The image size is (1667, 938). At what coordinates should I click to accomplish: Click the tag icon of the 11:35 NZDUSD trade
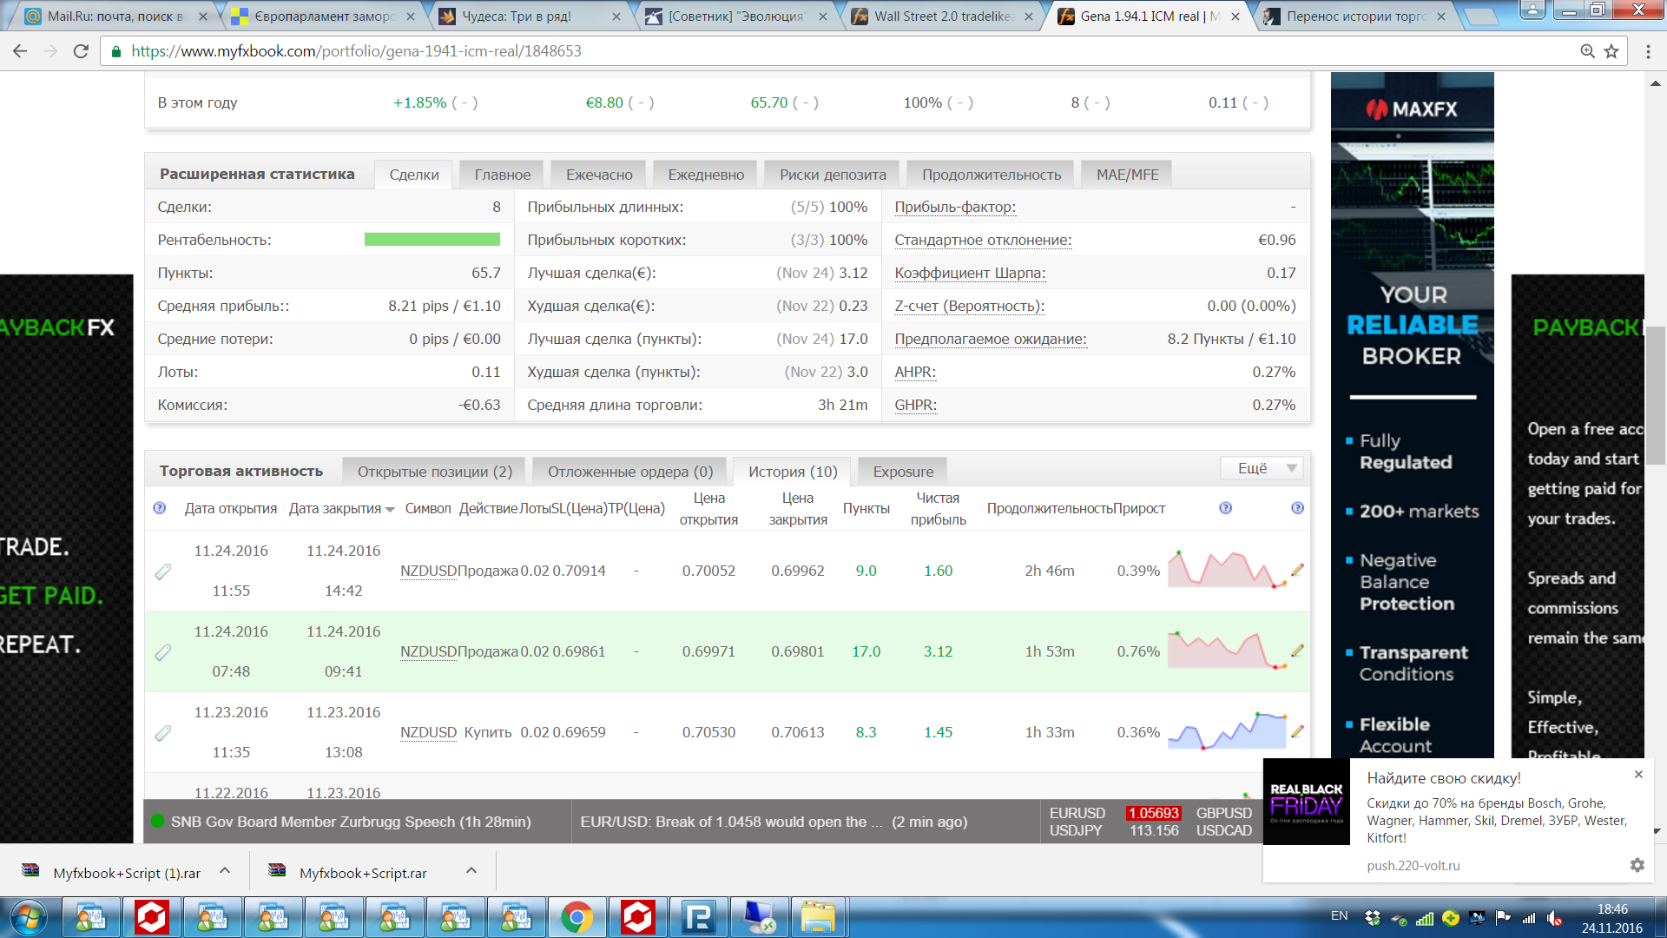[162, 733]
